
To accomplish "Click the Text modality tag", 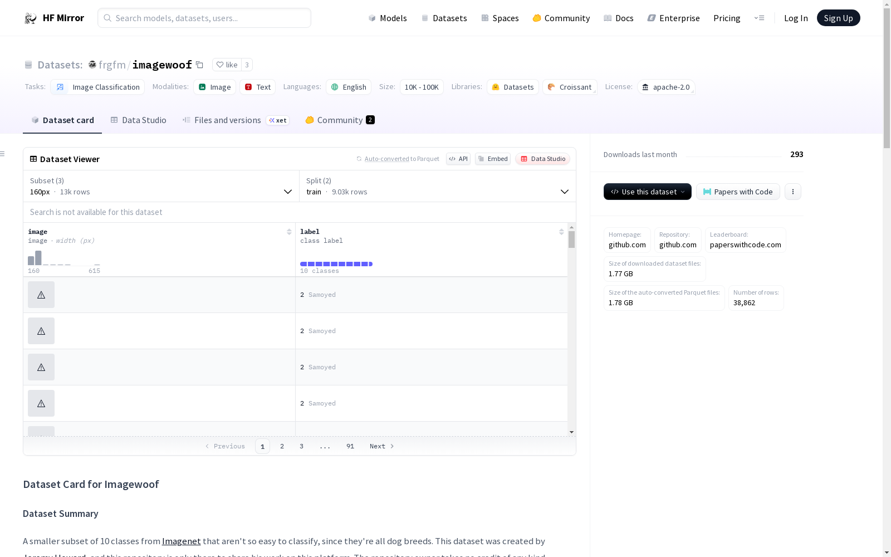I will 257,87.
